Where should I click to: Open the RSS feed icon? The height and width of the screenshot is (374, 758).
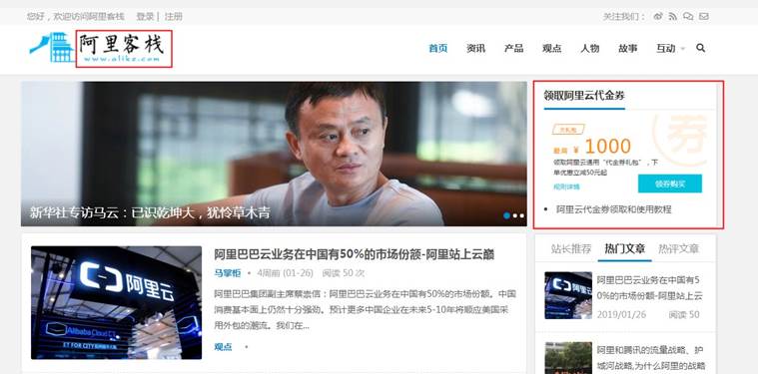[673, 16]
